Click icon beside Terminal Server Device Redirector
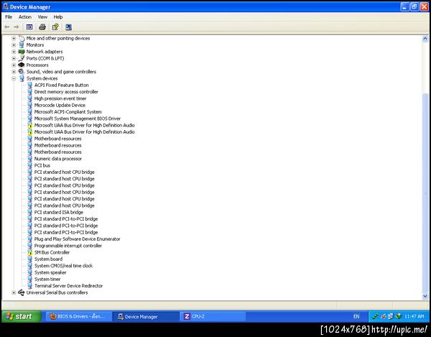This screenshot has height=337, width=431. [x=29, y=286]
